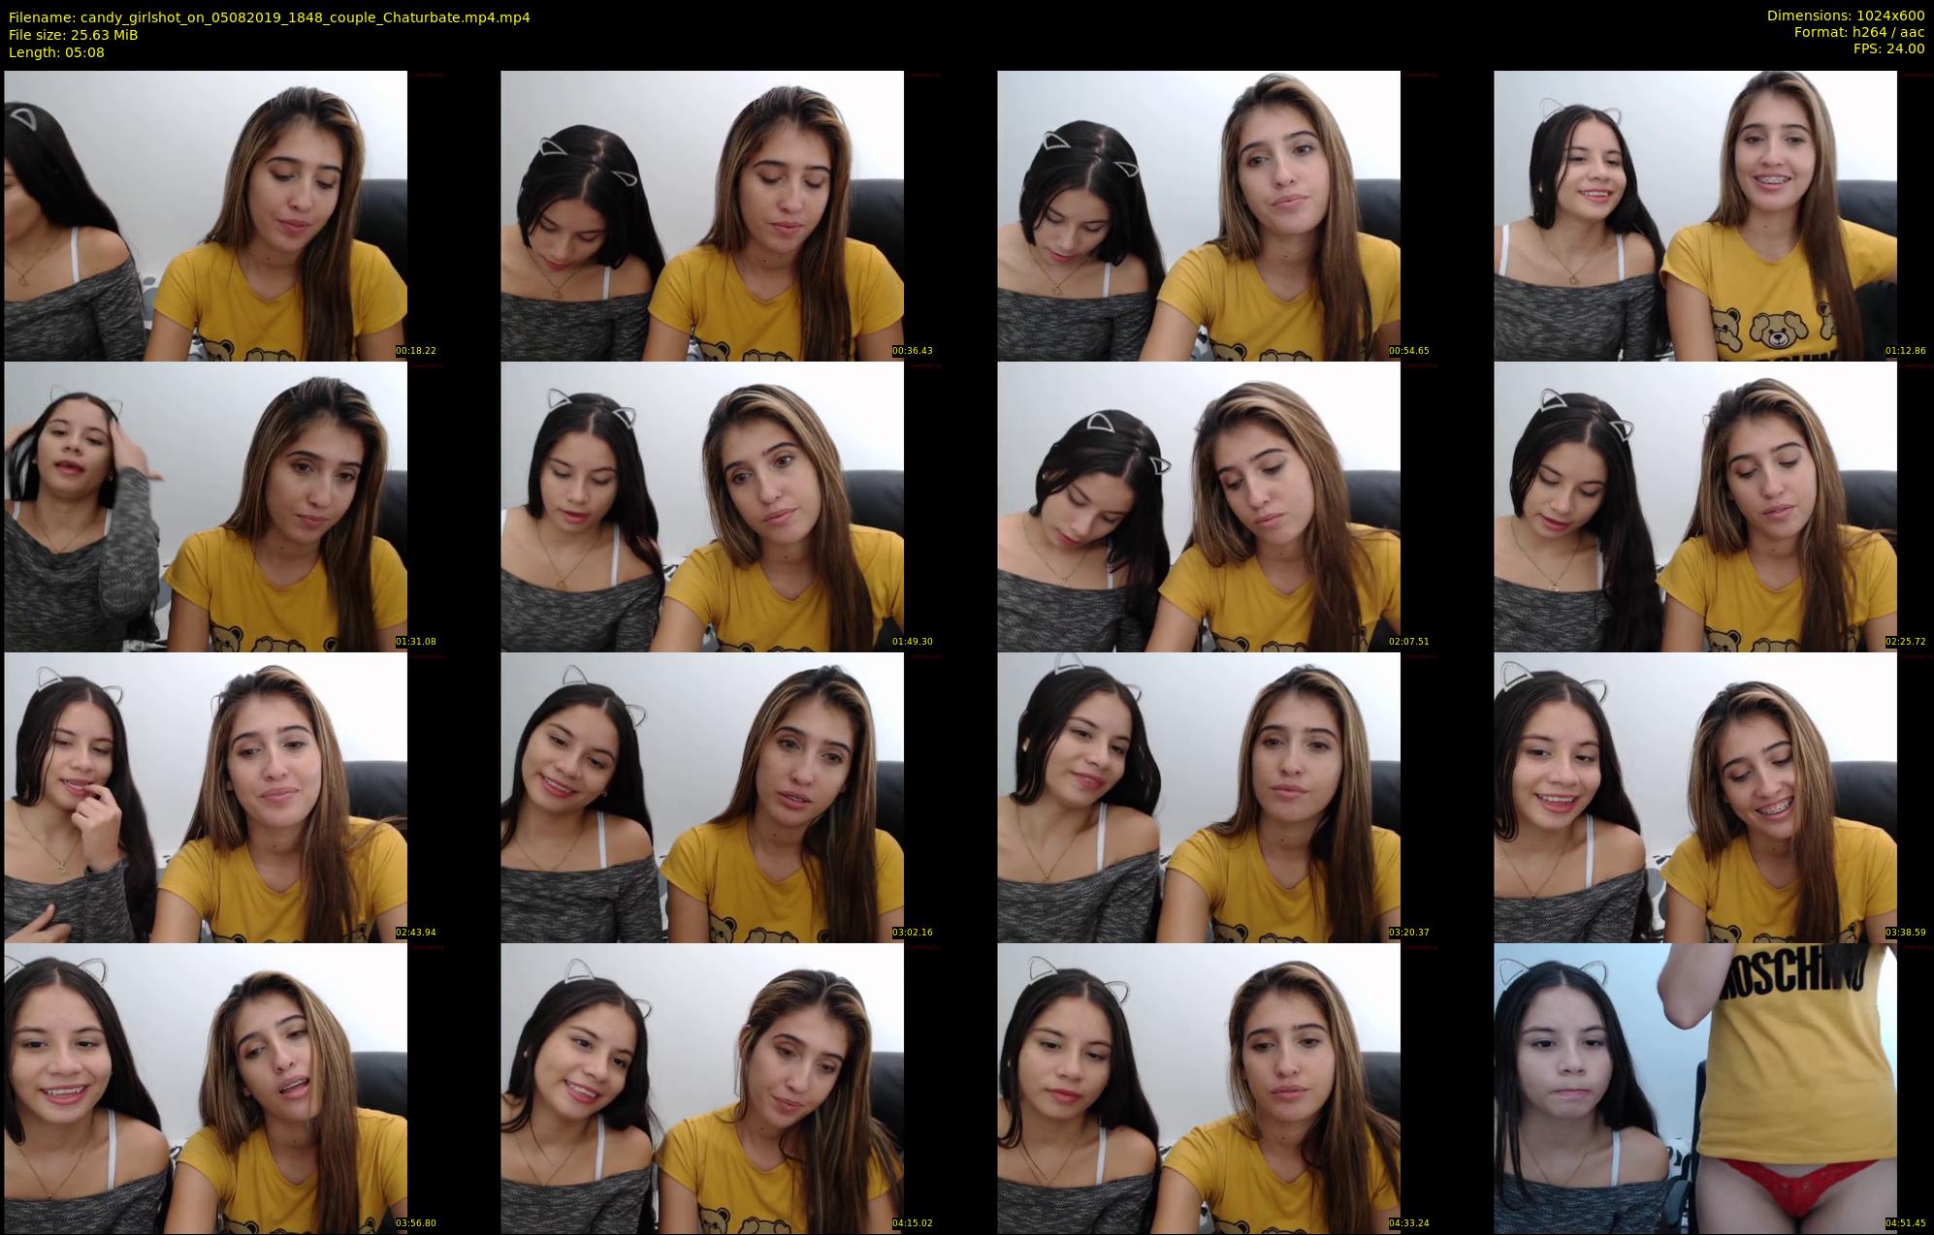The height and width of the screenshot is (1235, 1934).
Task: Open the frame at 00:36.43
Action: [702, 215]
